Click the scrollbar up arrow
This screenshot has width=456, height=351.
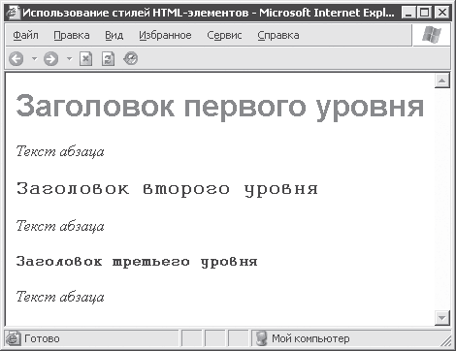click(x=442, y=80)
